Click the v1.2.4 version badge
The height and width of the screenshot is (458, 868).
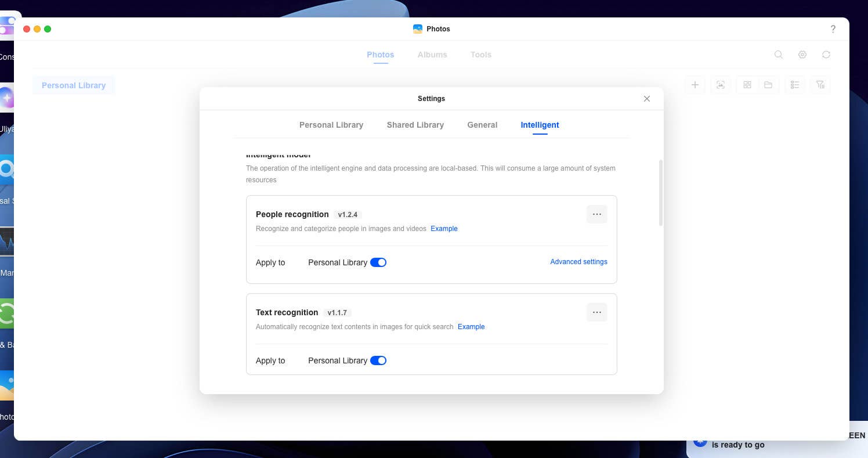pos(348,215)
